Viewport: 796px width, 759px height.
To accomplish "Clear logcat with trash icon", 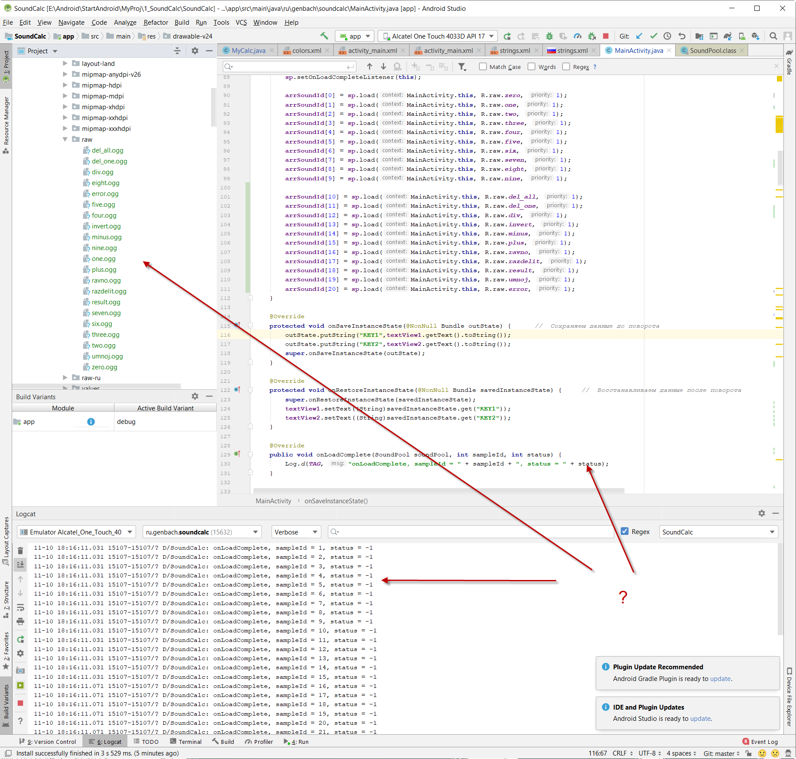I will (20, 551).
